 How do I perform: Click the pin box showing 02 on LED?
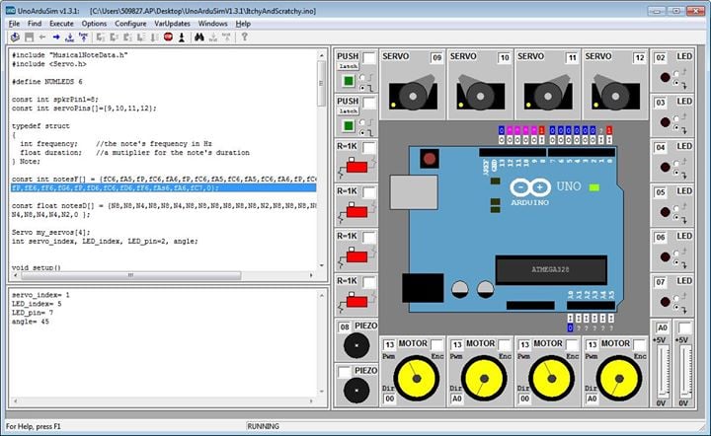click(x=661, y=57)
